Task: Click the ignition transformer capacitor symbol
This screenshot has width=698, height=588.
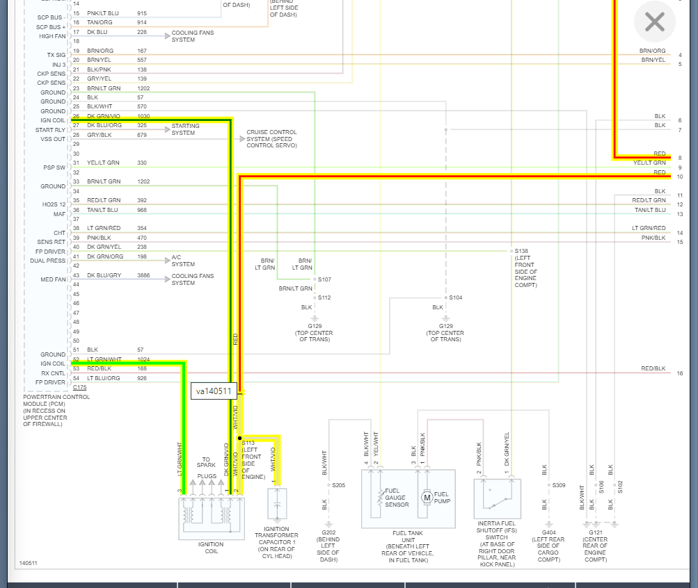Action: point(277,504)
